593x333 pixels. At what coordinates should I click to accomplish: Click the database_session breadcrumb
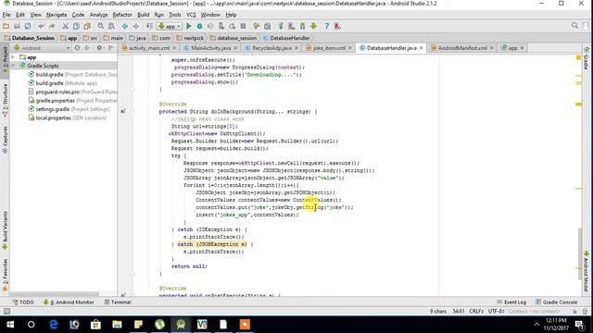[x=233, y=38]
